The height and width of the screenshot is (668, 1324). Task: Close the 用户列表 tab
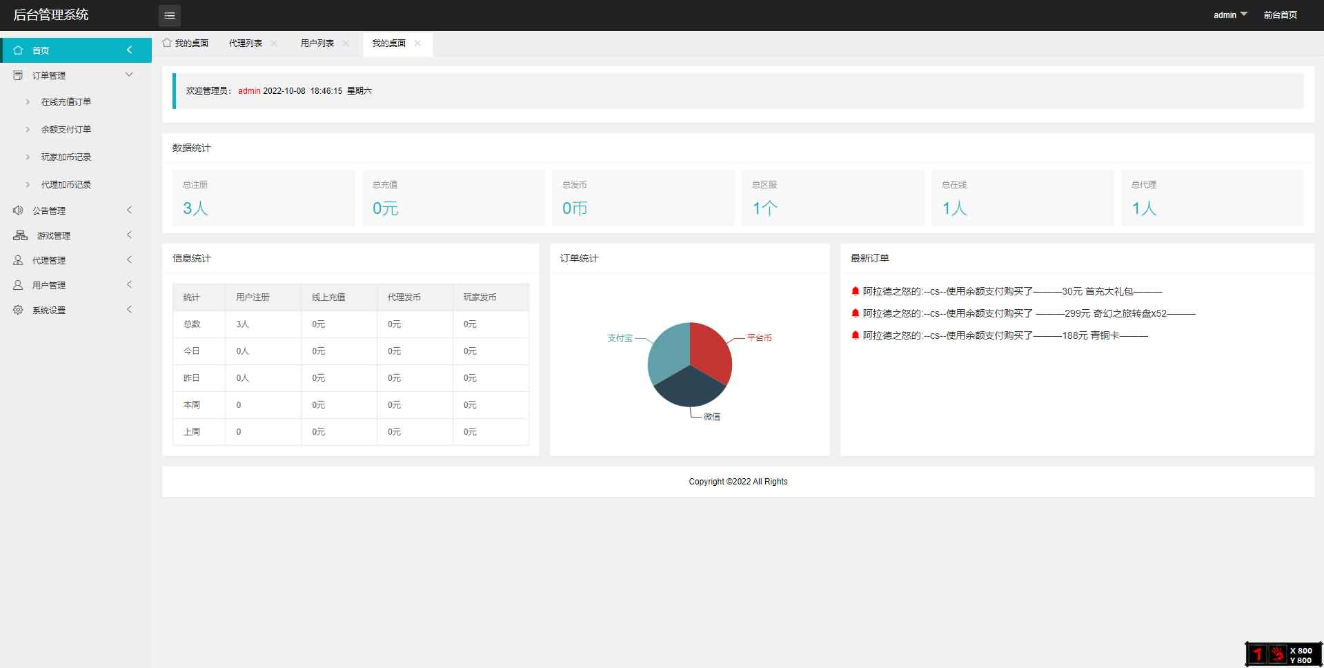click(x=346, y=43)
